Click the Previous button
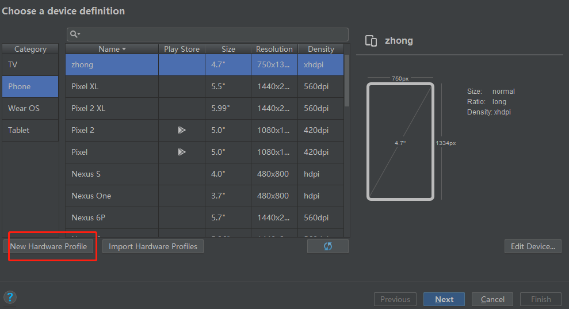The image size is (569, 309). point(395,299)
